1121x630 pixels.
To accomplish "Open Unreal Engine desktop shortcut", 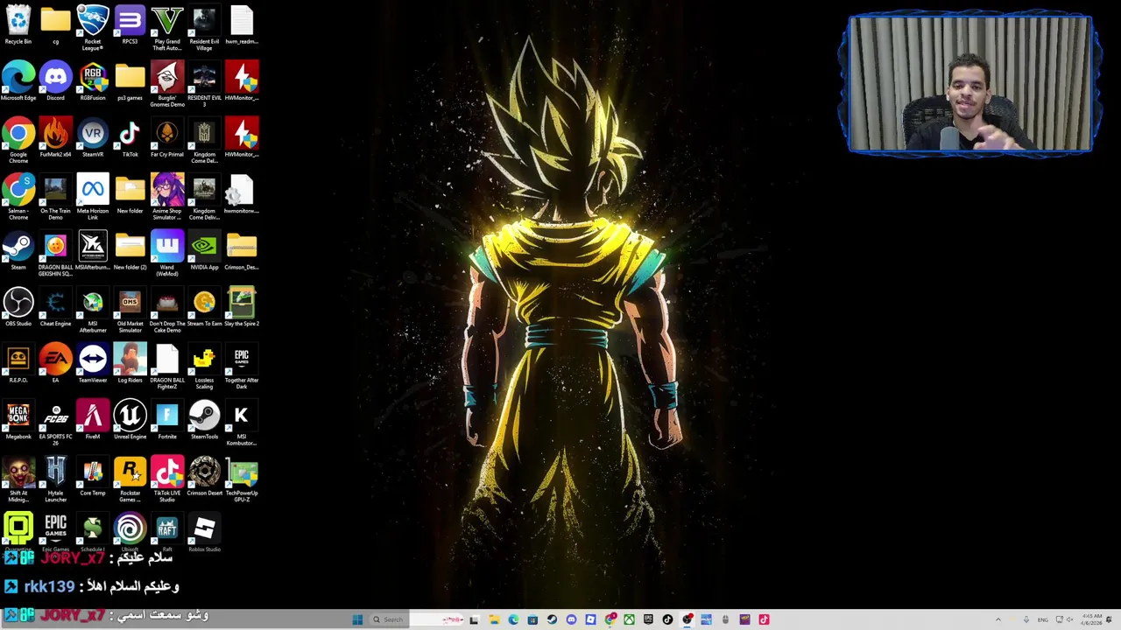I will coord(130,420).
